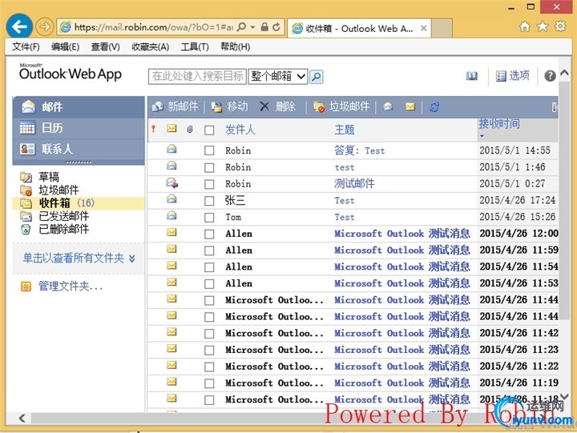Open the 帮助(H) menu
This screenshot has height=433, width=577.
[x=235, y=46]
